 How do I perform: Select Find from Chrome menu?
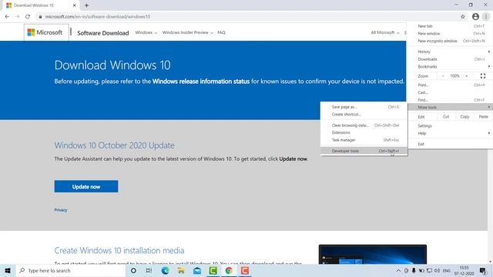[450, 100]
